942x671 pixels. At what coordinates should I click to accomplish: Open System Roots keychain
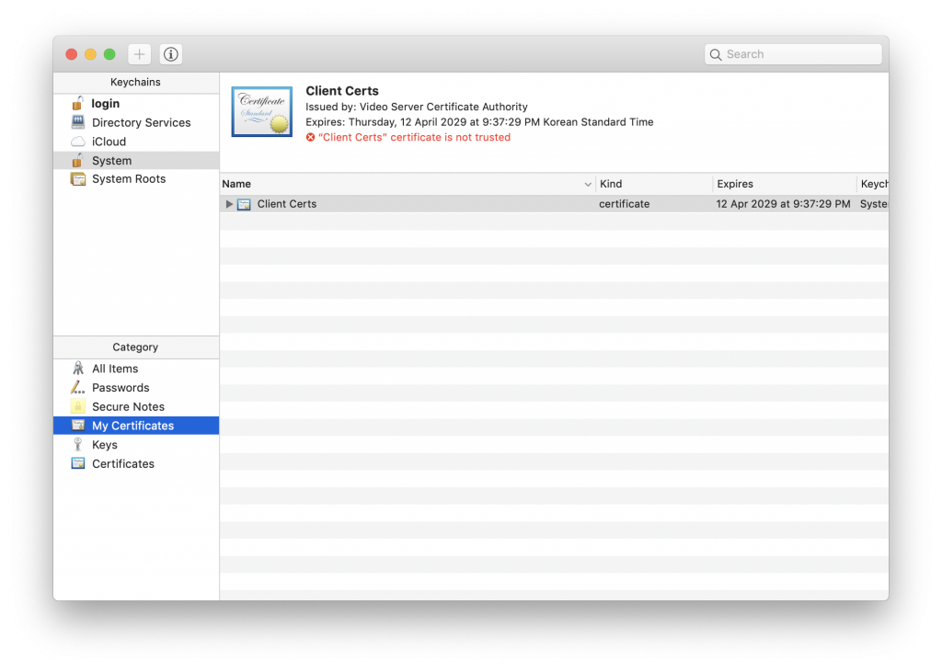click(x=129, y=179)
